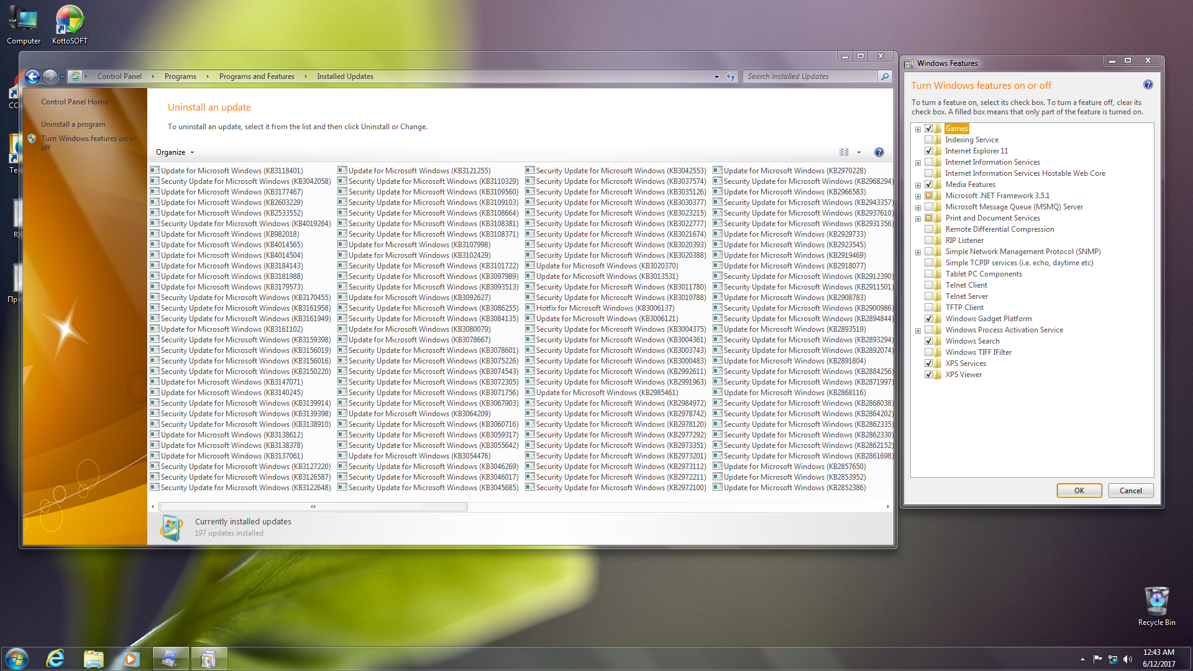
Task: Open Control Panel Home link
Action: 75,102
